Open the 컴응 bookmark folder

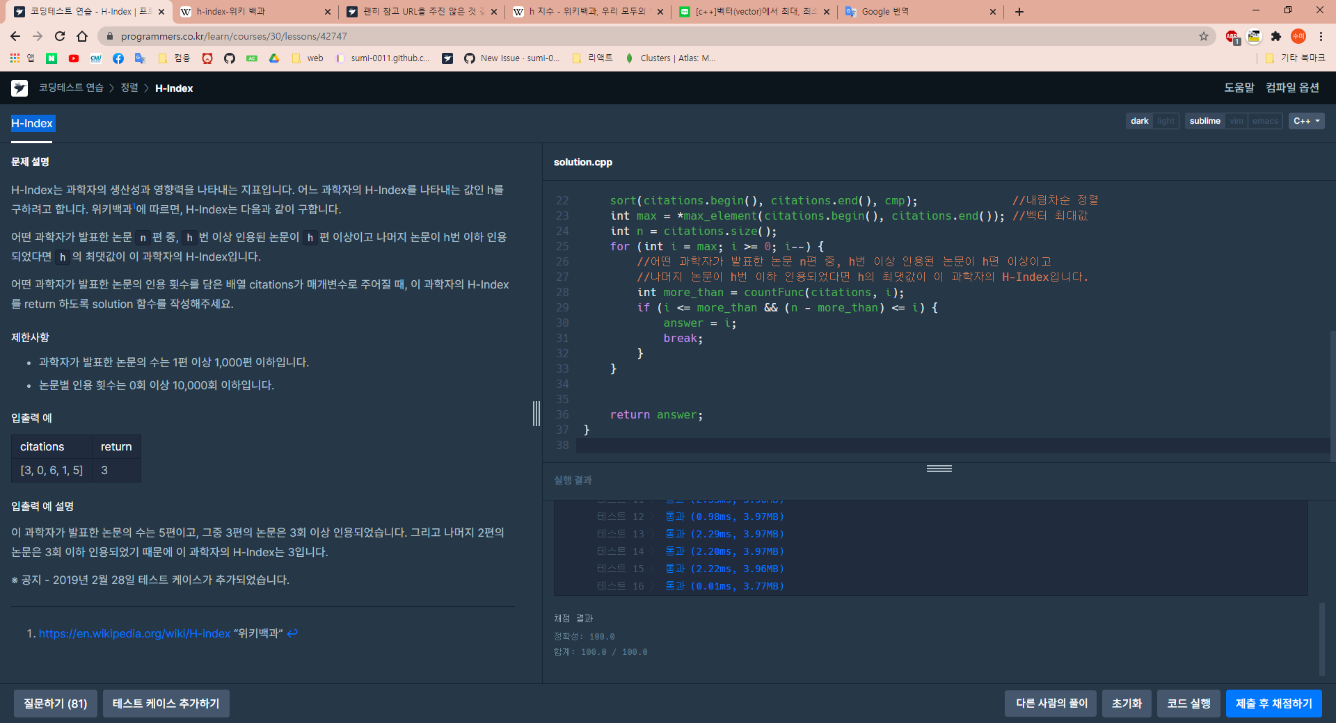coord(174,58)
